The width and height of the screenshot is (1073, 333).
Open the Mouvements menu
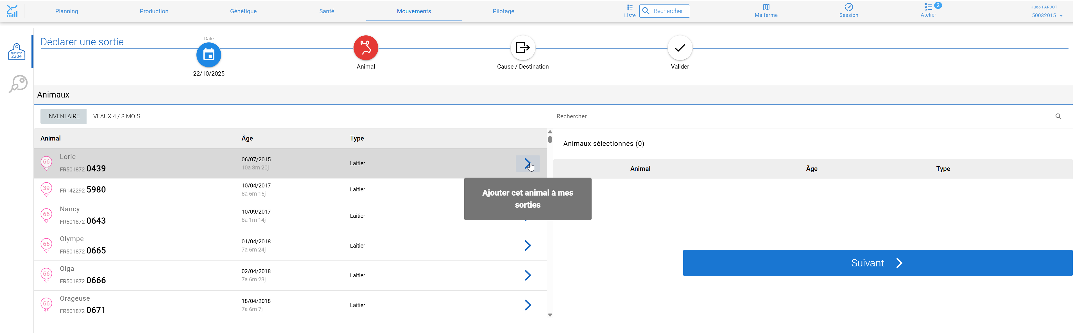coord(414,11)
